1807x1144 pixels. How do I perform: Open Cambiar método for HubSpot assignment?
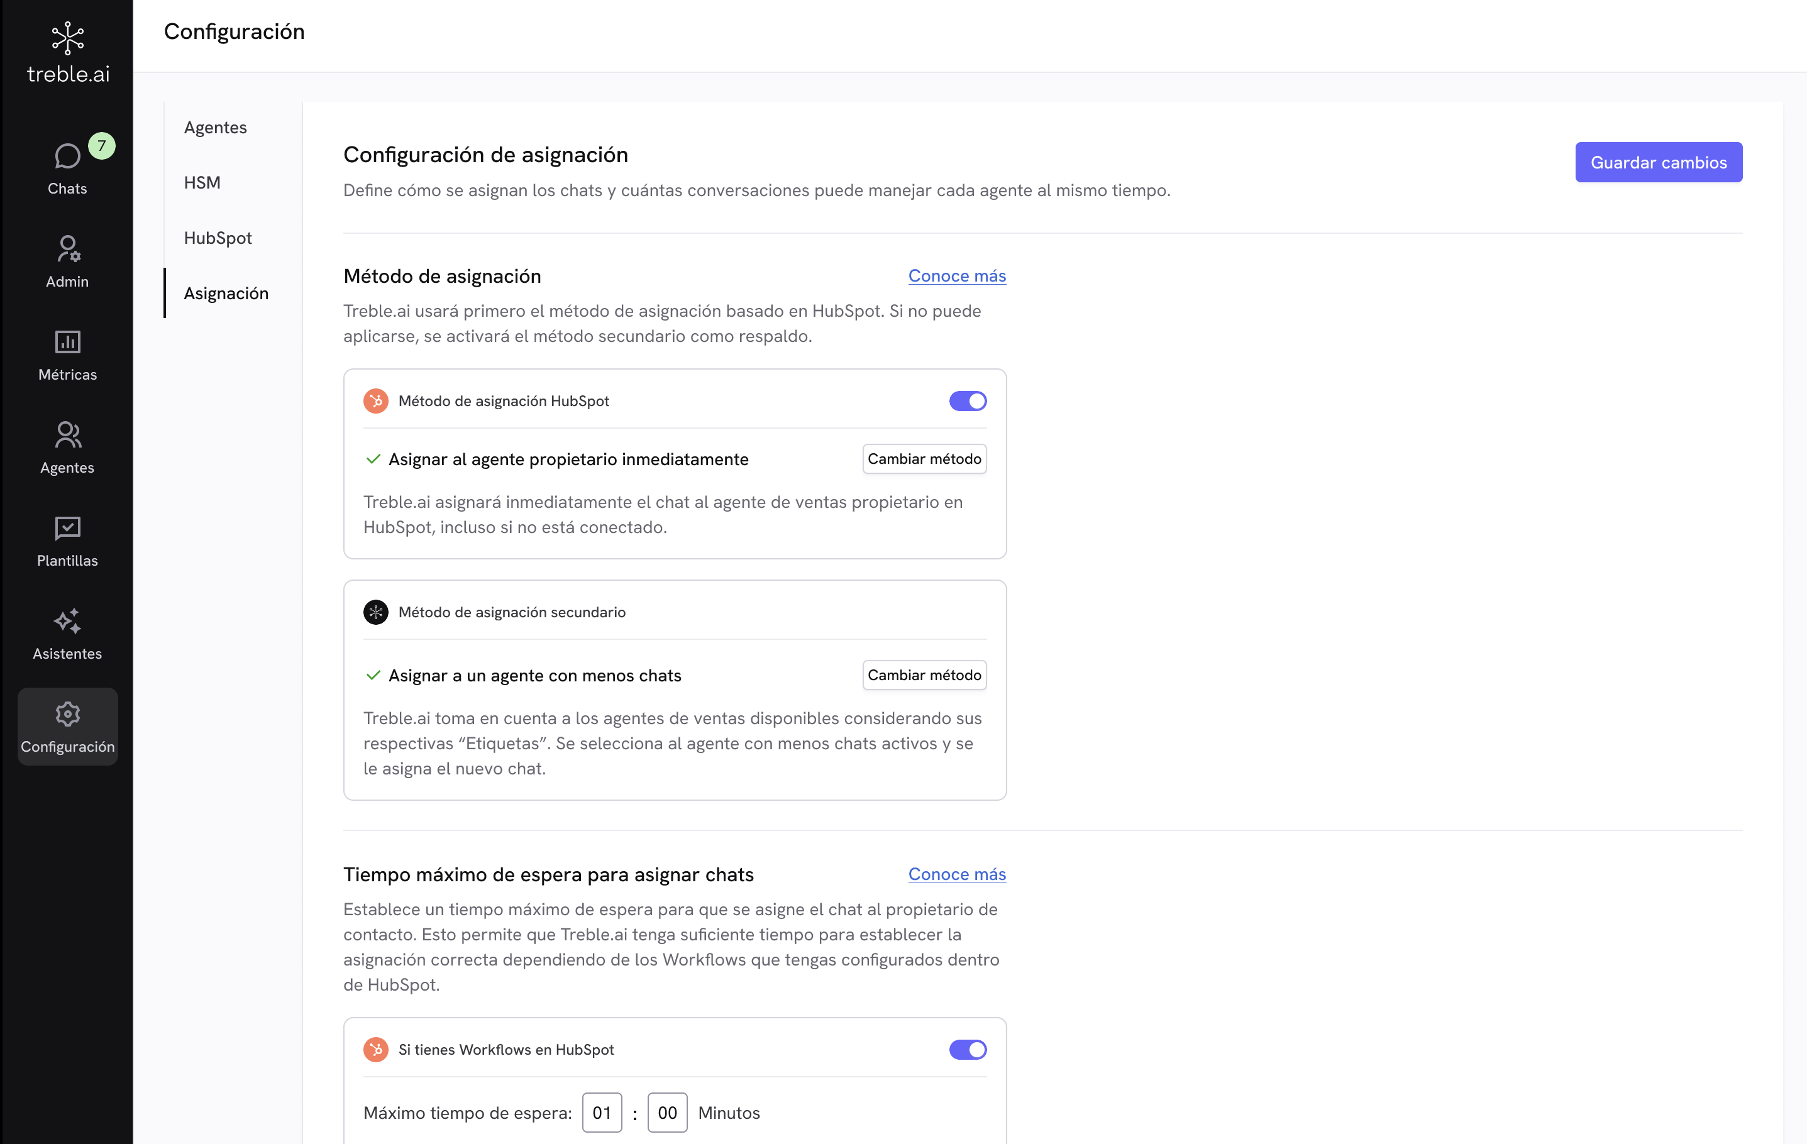point(924,458)
